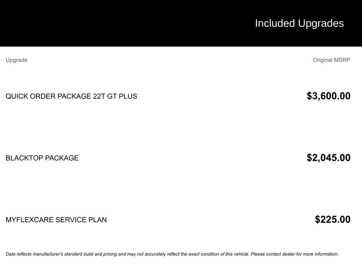Screen dimensions: 362x271
Task: Click the word 'MSRP' in the column header
Action: click(x=342, y=60)
